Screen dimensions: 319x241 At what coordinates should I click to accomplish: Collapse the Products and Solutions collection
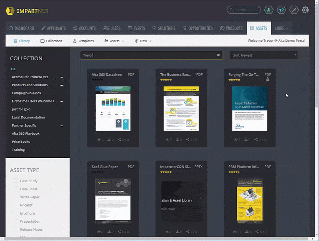[x=62, y=85]
